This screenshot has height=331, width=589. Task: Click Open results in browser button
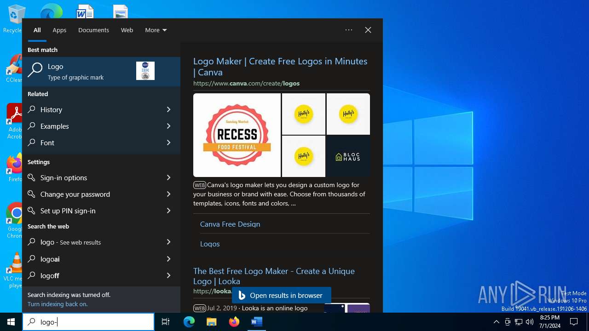[x=281, y=295]
